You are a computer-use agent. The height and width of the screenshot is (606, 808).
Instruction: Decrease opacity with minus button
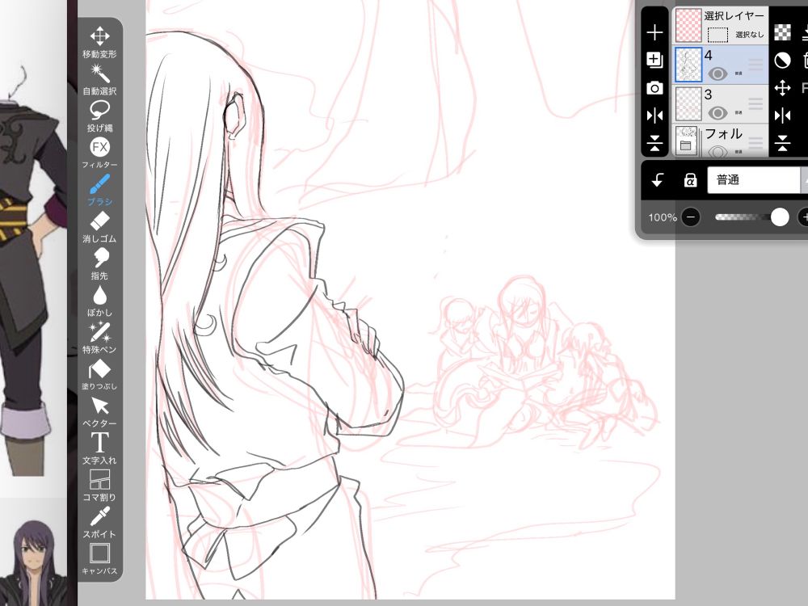tap(691, 217)
